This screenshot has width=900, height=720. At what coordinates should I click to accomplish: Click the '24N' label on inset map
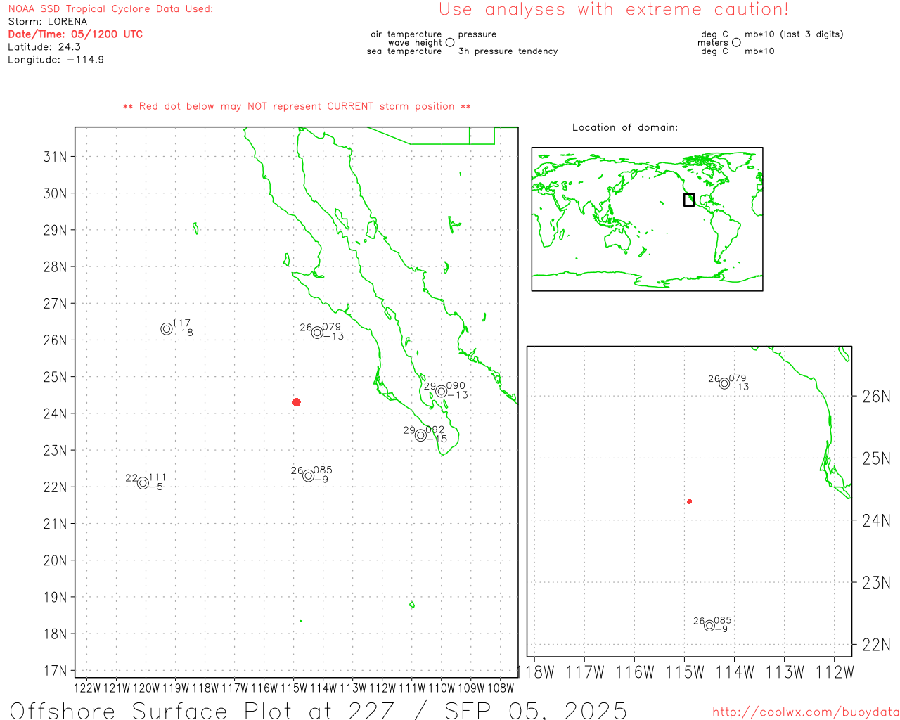[876, 521]
